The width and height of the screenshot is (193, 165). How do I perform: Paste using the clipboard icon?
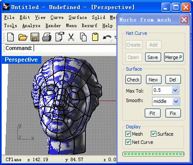pyautogui.click(x=95, y=37)
